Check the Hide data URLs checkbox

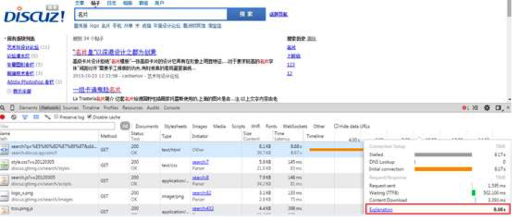coord(336,127)
